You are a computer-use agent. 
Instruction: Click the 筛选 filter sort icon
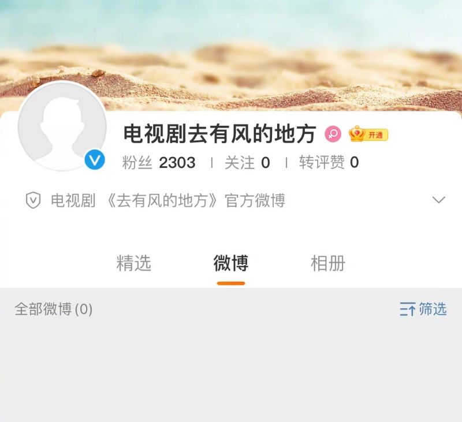tap(408, 309)
